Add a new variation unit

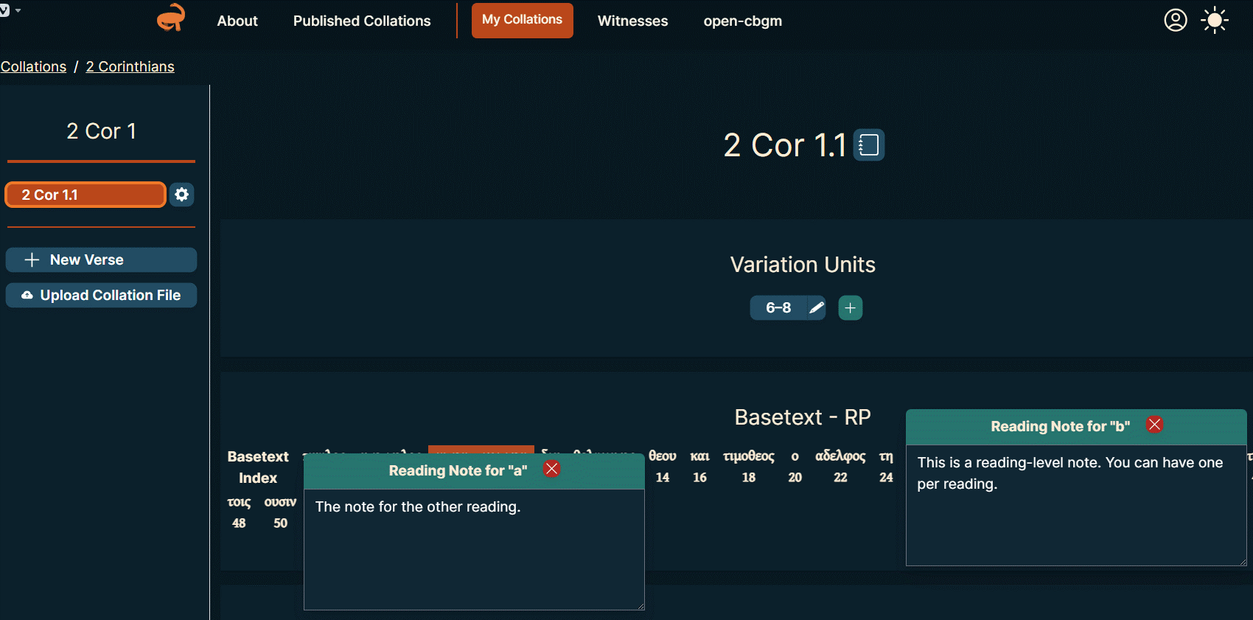coord(850,307)
